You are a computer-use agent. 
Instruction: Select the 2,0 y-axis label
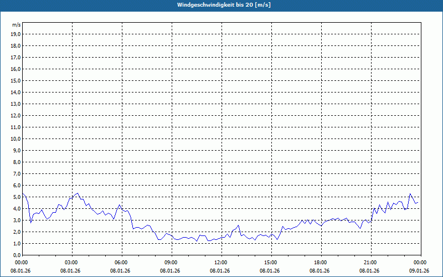17,232
